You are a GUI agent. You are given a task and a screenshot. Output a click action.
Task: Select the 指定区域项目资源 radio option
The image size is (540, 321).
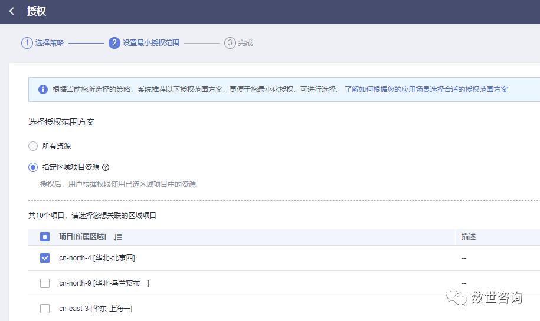[x=33, y=167]
